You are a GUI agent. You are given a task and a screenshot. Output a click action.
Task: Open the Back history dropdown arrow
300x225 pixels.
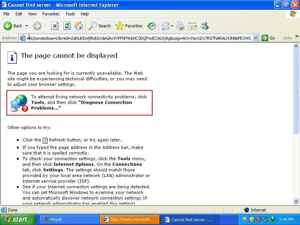point(27,26)
